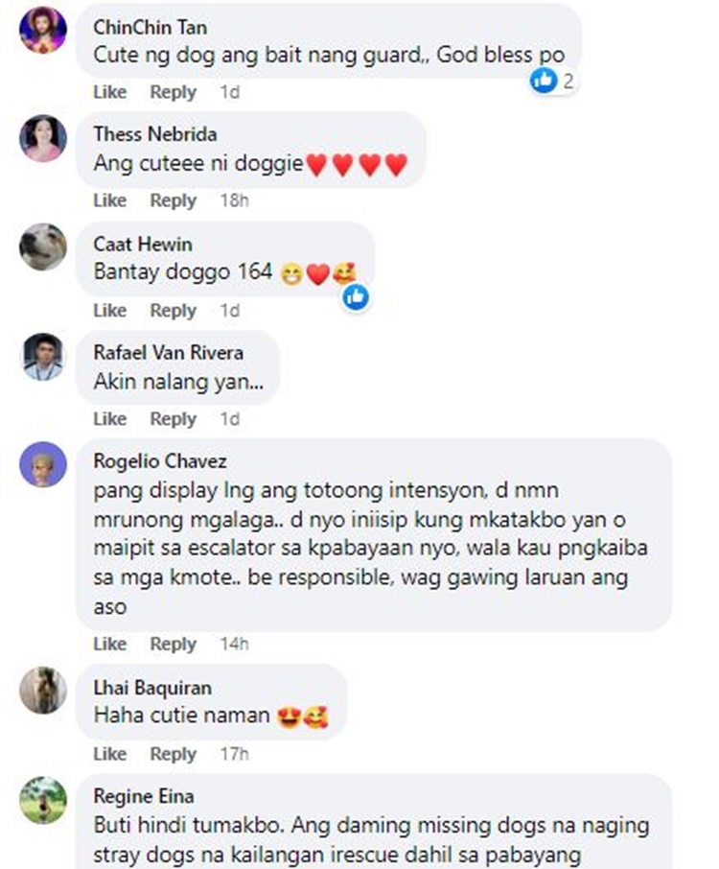Screen dimensions: 719x869
Task: Reply to Lhai Baquiran's comment
Action: click(173, 754)
